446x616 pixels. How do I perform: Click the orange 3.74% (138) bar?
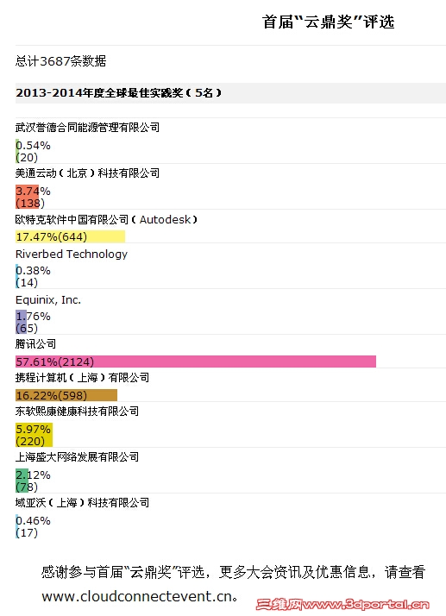click(x=27, y=197)
